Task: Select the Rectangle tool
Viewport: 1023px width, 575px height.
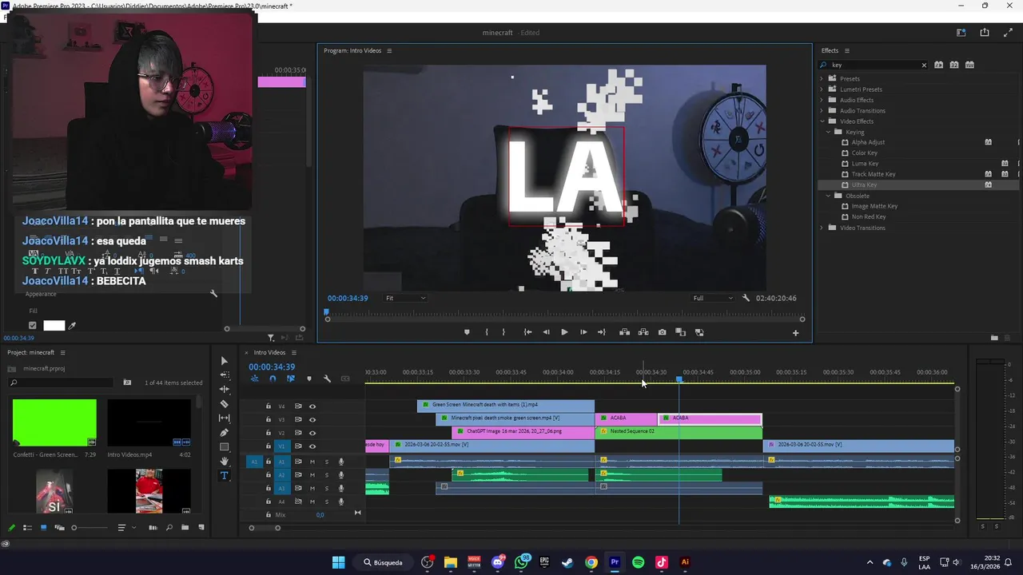Action: (x=224, y=447)
